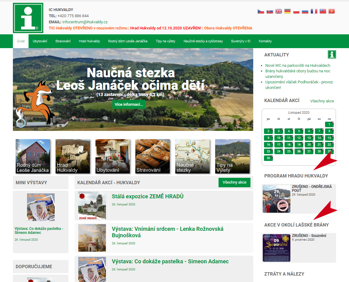The image size is (349, 282).
Task: Open the infocentrum@ihukvaldy.cz email link
Action: point(85,22)
